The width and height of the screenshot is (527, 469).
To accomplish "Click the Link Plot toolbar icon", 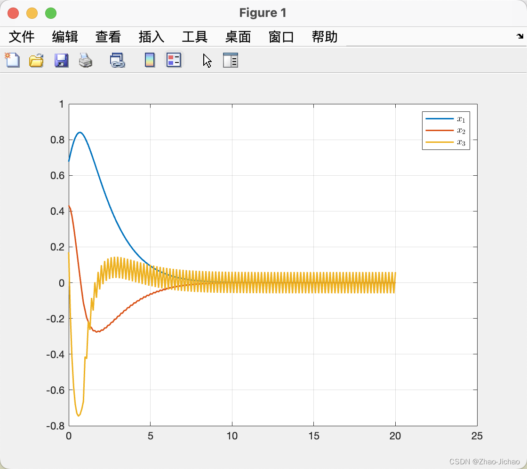I will pos(117,61).
